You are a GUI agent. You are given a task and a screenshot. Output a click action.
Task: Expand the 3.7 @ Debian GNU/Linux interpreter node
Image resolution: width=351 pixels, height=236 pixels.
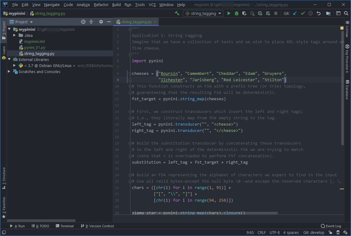14,65
